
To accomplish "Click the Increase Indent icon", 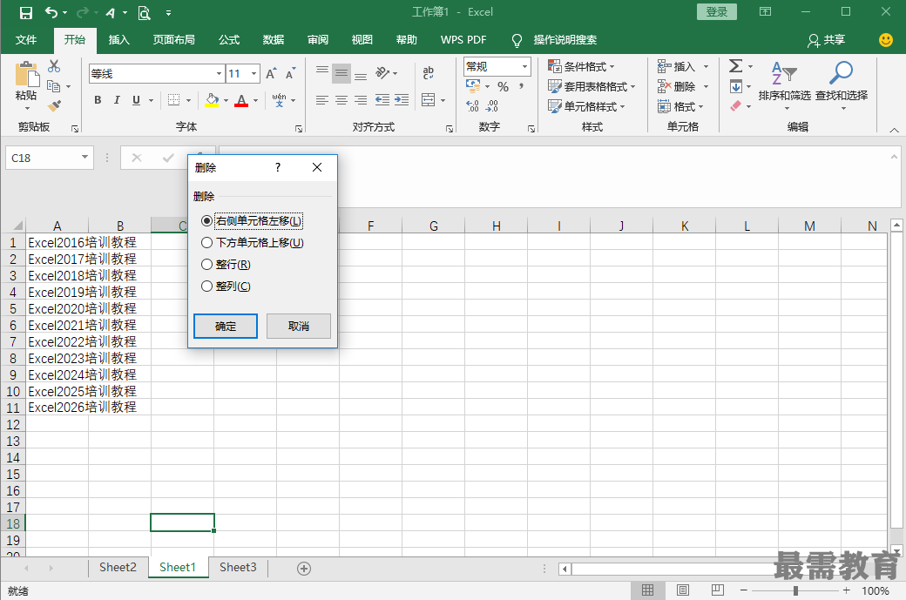I will 402,100.
